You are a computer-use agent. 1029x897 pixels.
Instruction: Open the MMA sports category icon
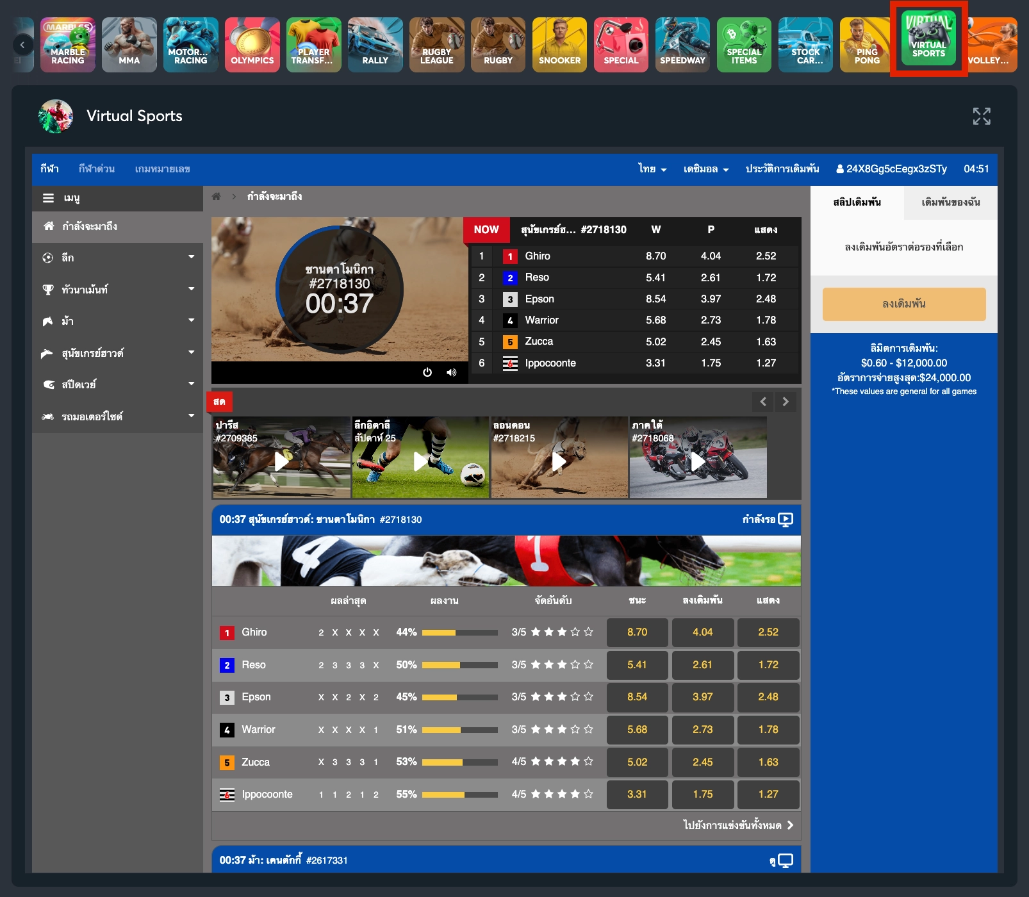click(x=129, y=44)
